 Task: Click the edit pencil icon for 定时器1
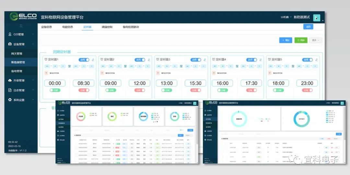(x=93, y=60)
